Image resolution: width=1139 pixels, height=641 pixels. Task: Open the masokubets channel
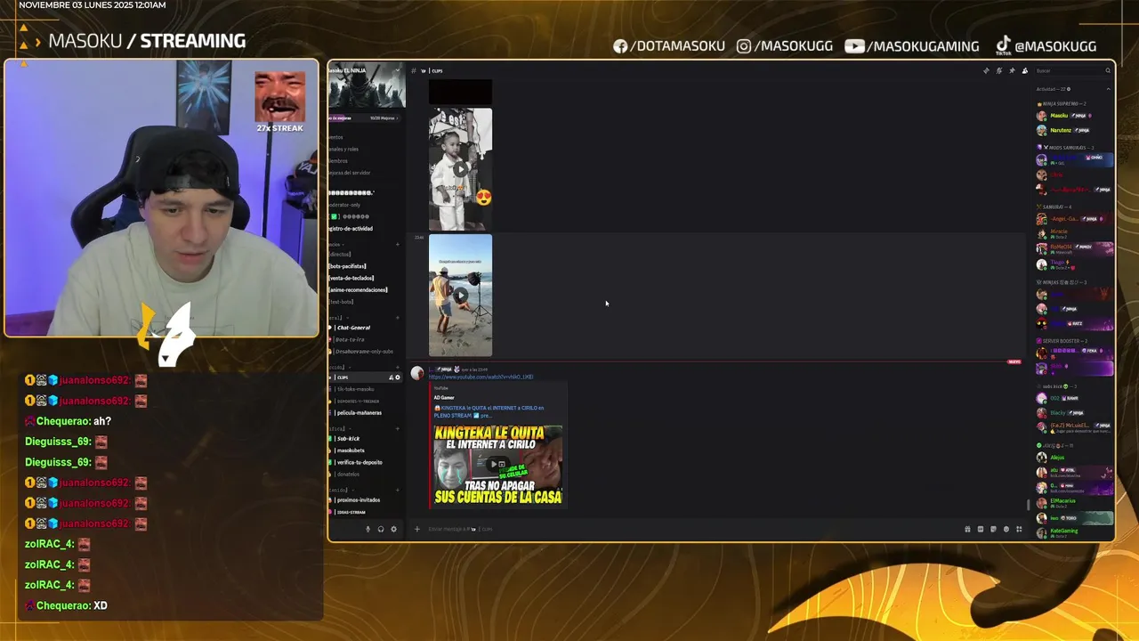coord(350,450)
